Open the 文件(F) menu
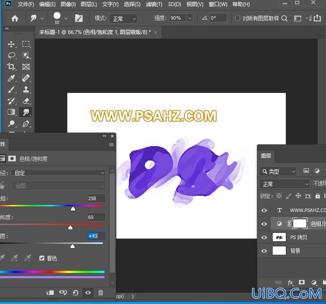The image size is (326, 304). point(26,4)
